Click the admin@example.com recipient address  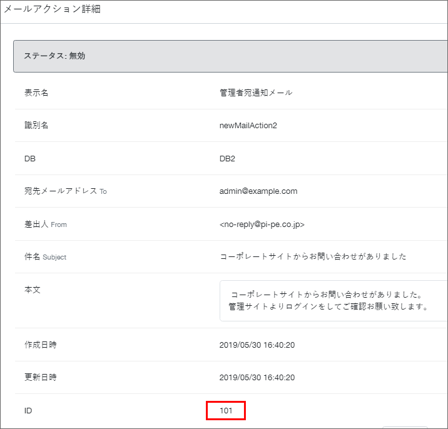tap(258, 191)
